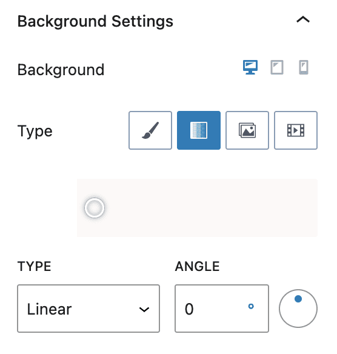Collapse the Background Settings panel chevron
337x354 pixels.
pos(303,20)
